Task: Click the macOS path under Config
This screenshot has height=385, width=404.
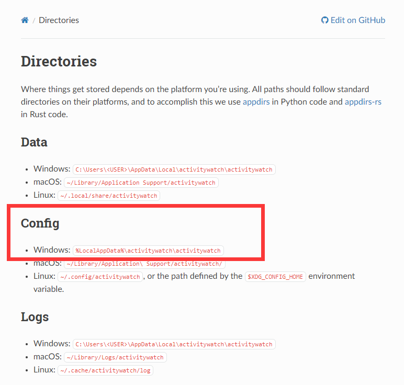Action: [x=144, y=264]
